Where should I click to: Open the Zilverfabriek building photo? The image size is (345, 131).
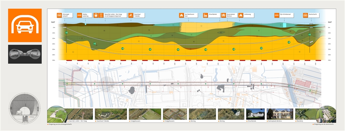coord(255,114)
